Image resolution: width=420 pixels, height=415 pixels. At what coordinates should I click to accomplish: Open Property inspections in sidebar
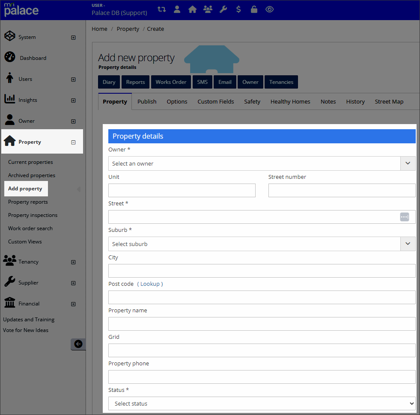click(x=33, y=215)
